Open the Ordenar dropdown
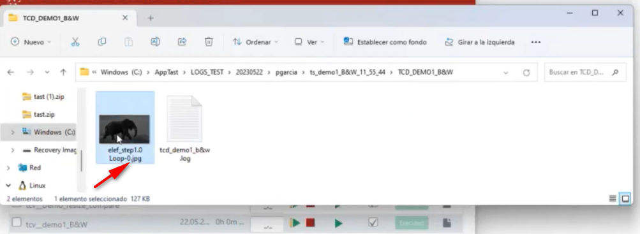 [x=255, y=42]
